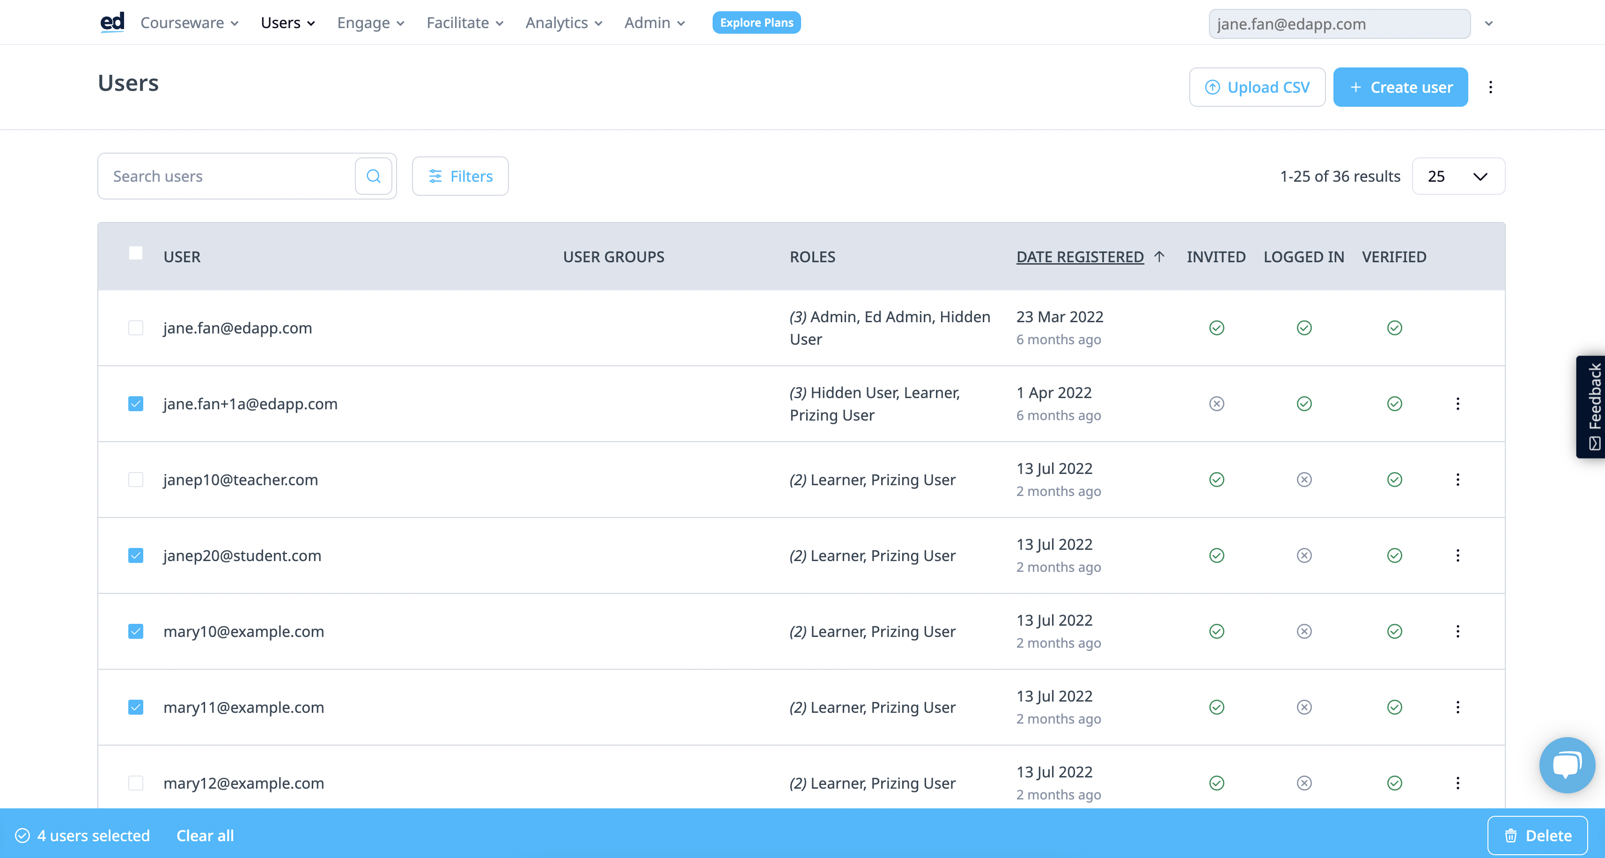The height and width of the screenshot is (858, 1605).
Task: Click the search magnifier icon button
Action: pos(373,177)
